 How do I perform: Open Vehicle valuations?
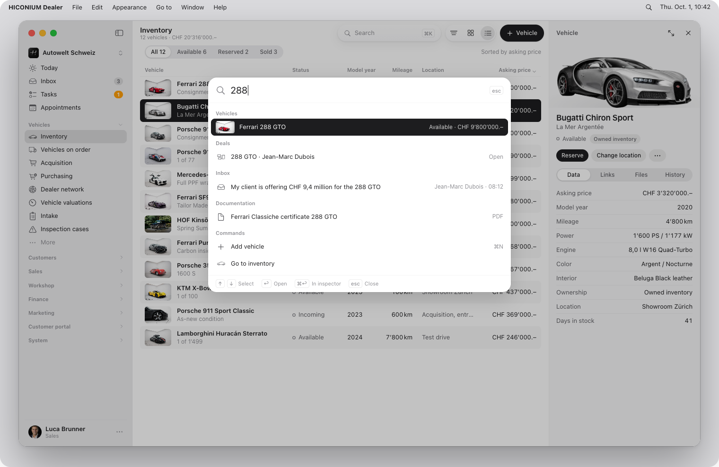[x=76, y=203]
